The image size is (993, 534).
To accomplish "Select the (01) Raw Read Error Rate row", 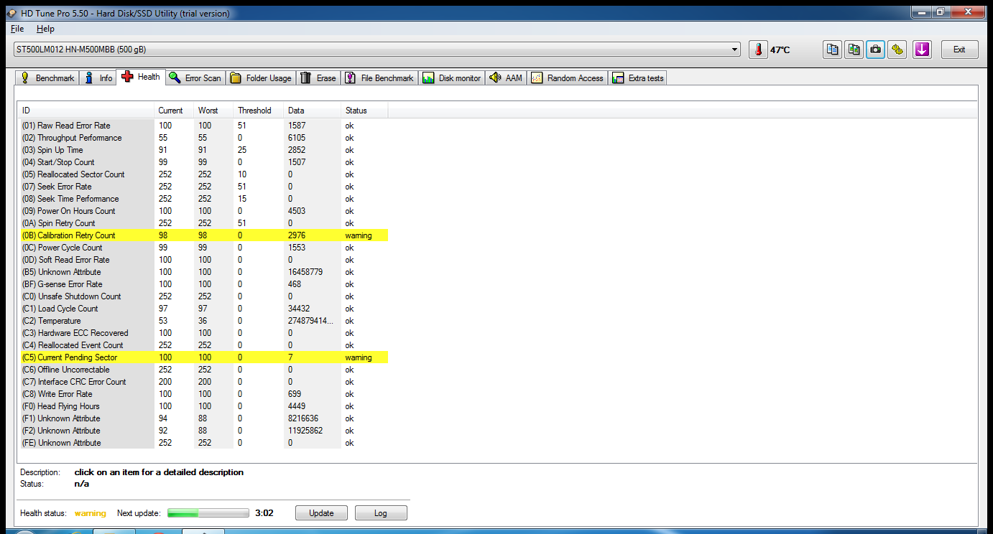I will tap(203, 126).
